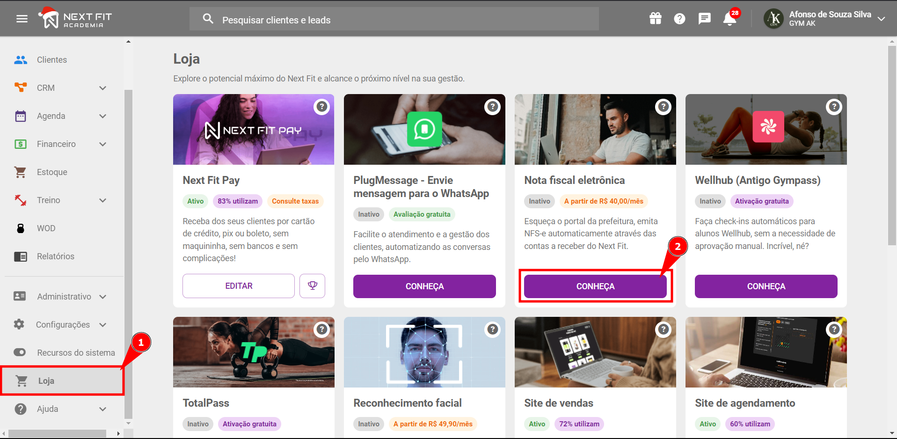Viewport: 897px width, 439px height.
Task: Expand the Administrativo submenu chevron
Action: [x=103, y=297]
